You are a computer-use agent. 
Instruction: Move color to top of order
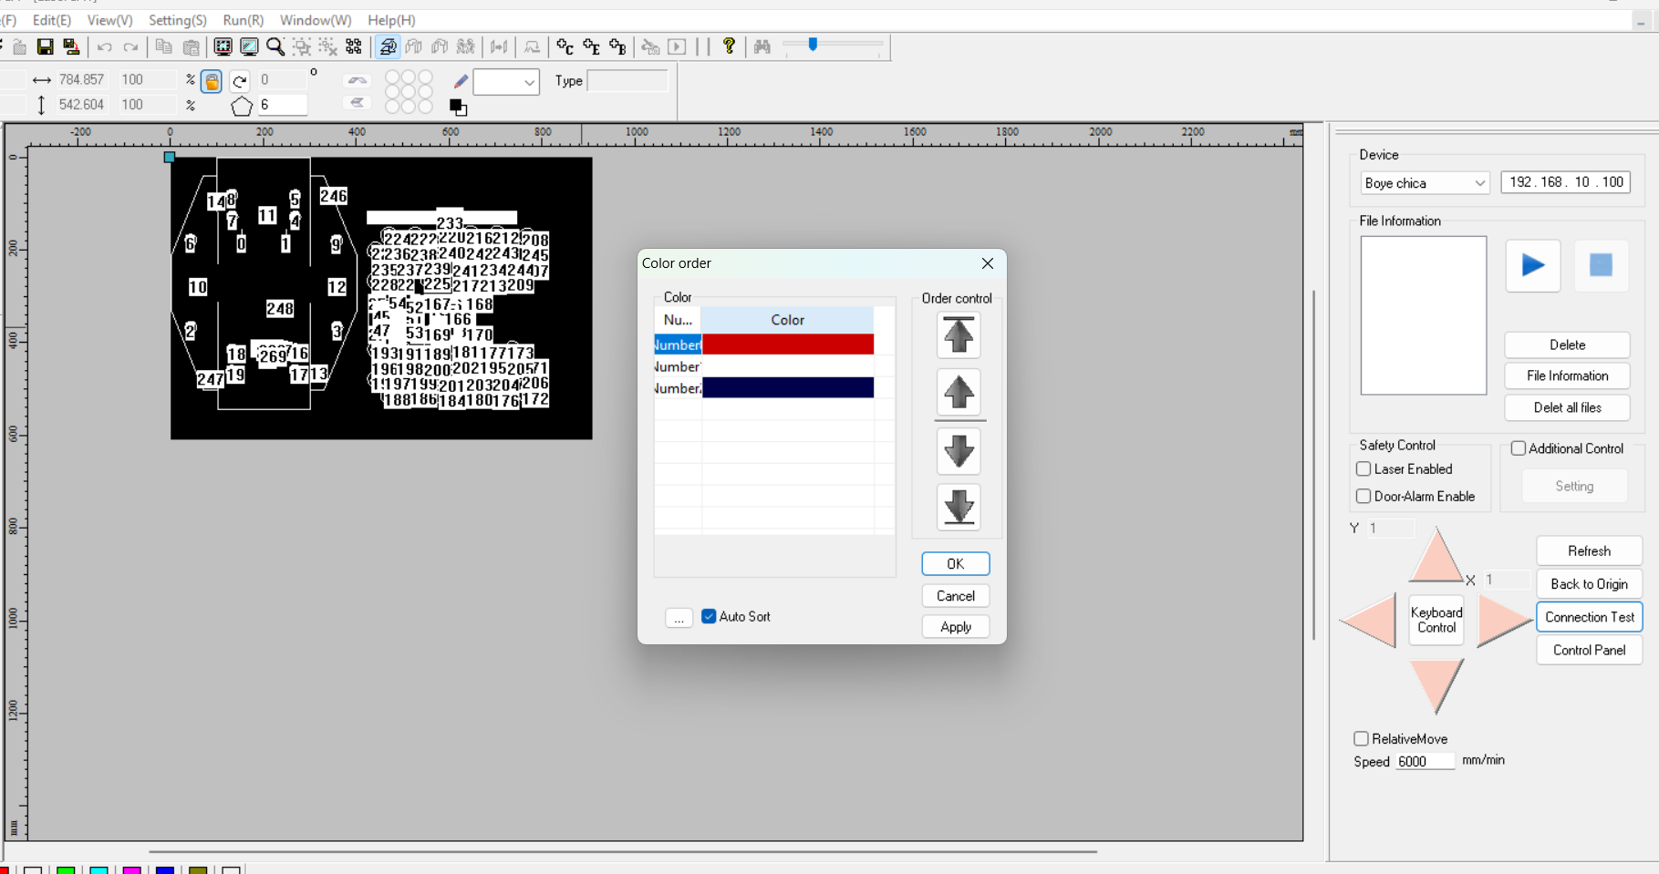click(x=958, y=335)
